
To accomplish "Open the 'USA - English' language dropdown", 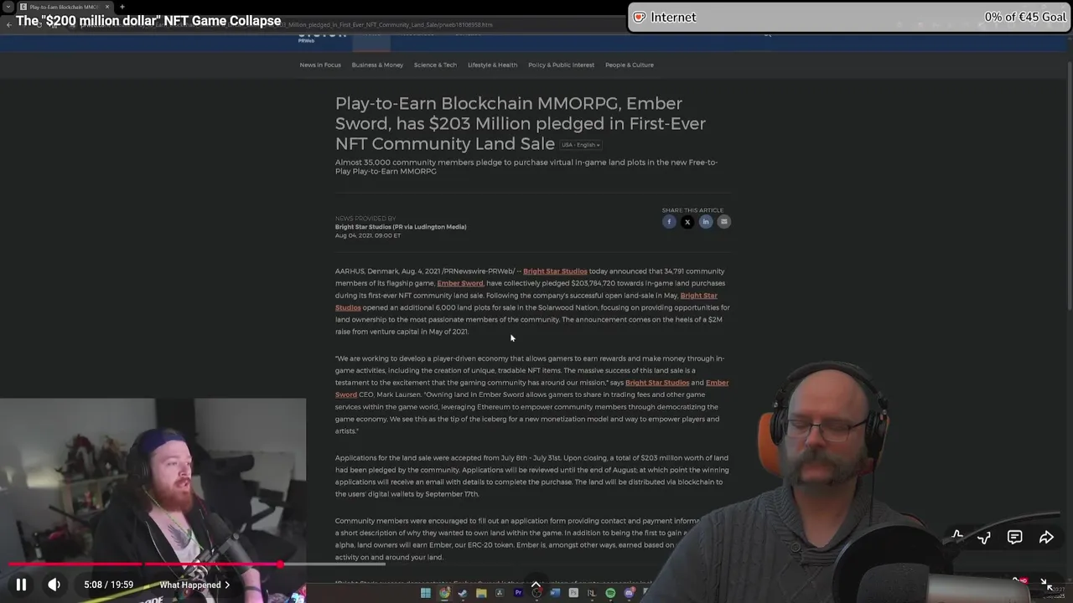I will coord(581,145).
